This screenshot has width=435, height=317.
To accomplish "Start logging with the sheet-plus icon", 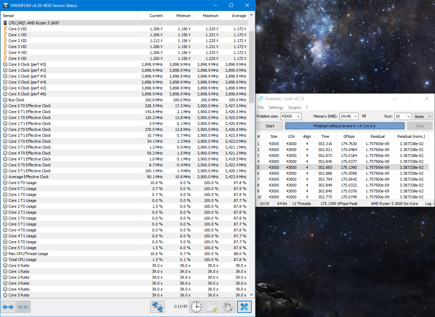I will pos(212,307).
